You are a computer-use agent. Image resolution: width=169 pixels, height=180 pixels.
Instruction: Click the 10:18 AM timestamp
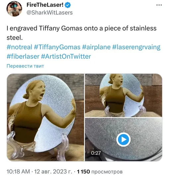coord(18,172)
